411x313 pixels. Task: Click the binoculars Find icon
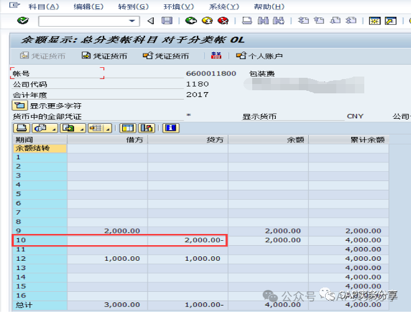pos(262,21)
